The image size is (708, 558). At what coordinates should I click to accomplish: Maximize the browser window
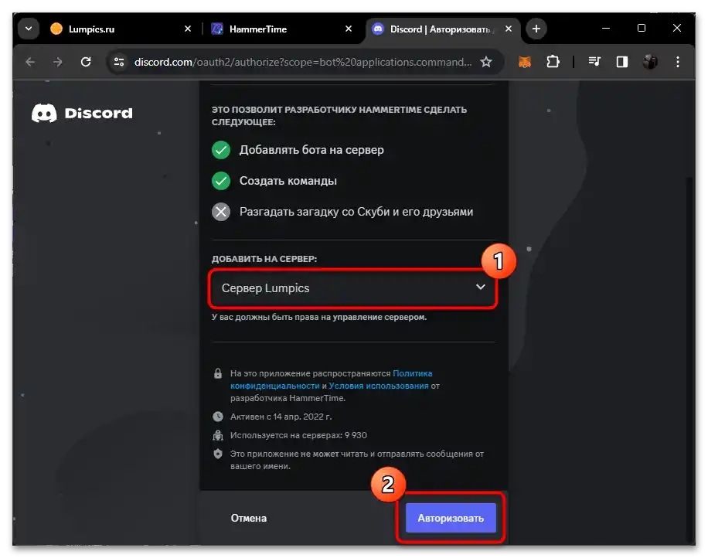point(642,28)
